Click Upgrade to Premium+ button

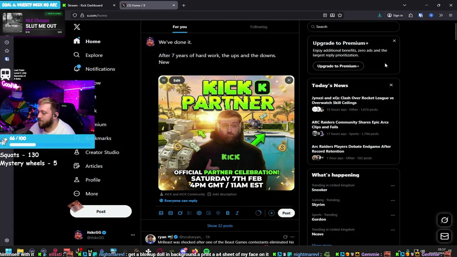point(338,66)
